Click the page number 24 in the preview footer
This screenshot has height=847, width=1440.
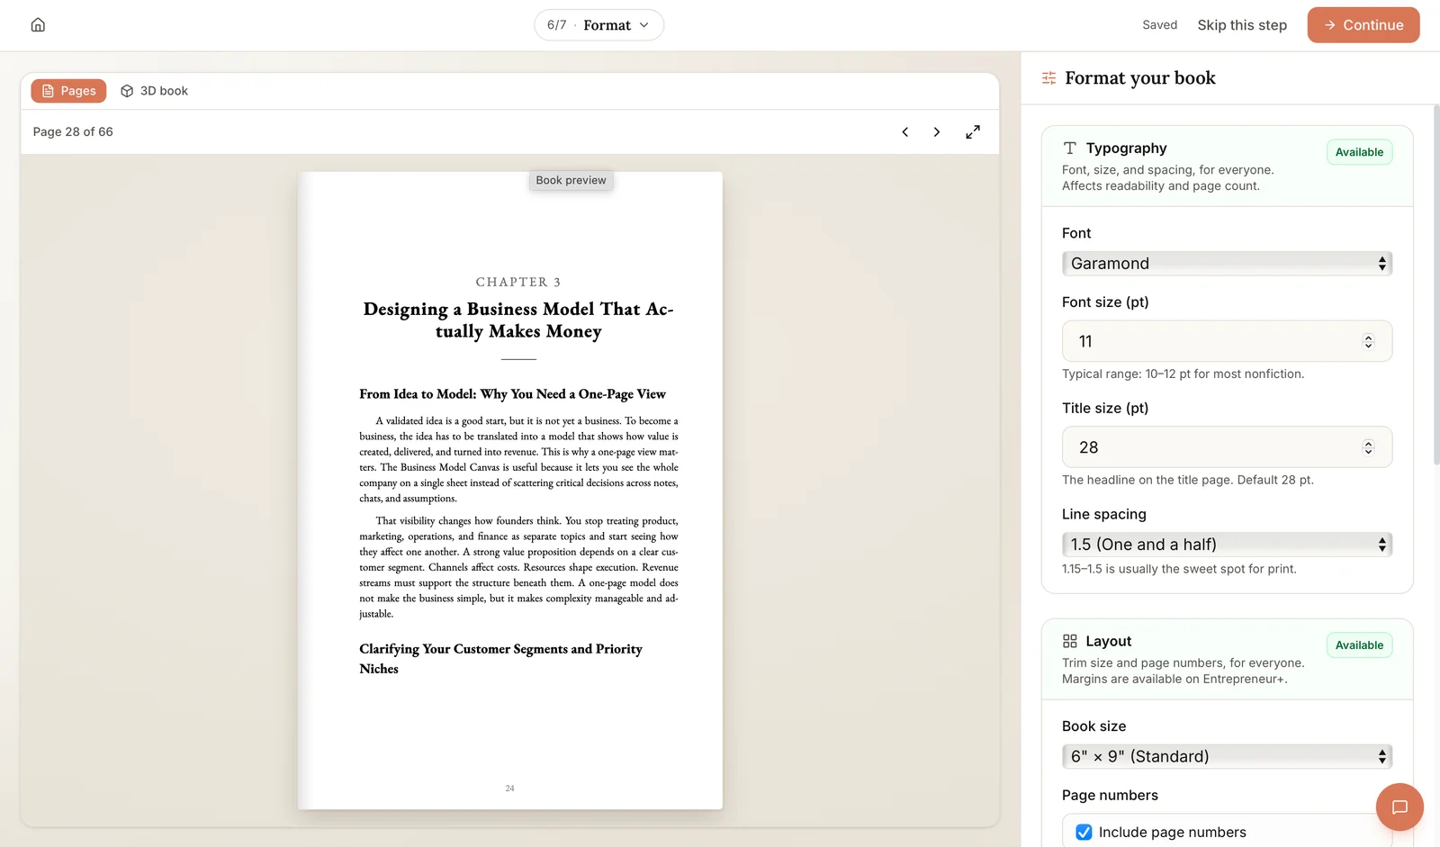click(510, 788)
